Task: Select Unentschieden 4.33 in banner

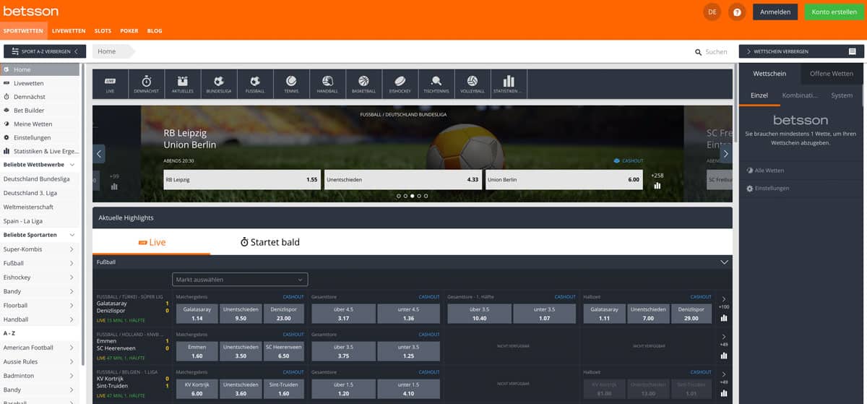Action: coord(403,179)
